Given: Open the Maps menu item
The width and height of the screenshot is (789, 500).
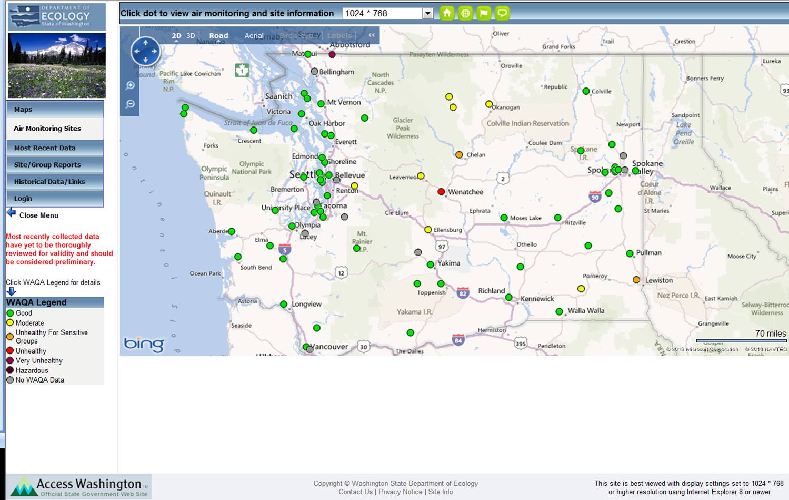Looking at the screenshot, I should [55, 110].
